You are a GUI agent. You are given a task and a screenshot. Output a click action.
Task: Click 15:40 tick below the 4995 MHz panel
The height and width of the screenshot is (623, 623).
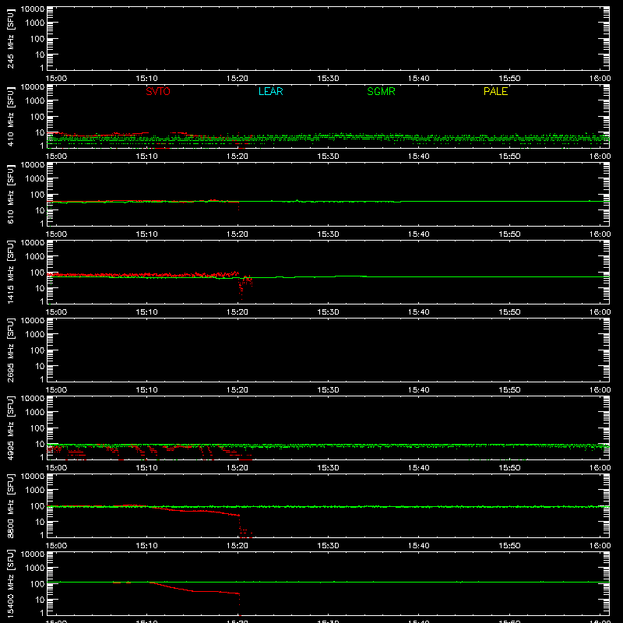418,468
